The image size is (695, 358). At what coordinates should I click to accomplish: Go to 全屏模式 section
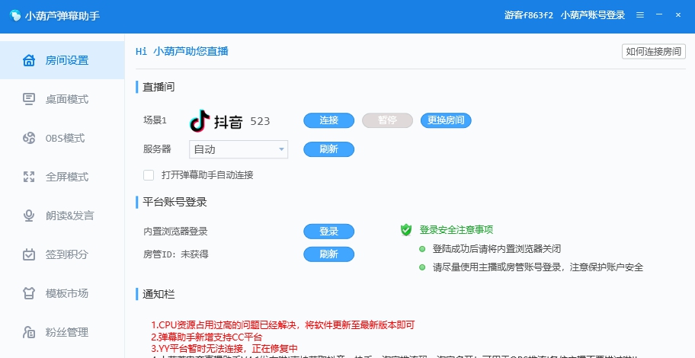click(x=62, y=177)
